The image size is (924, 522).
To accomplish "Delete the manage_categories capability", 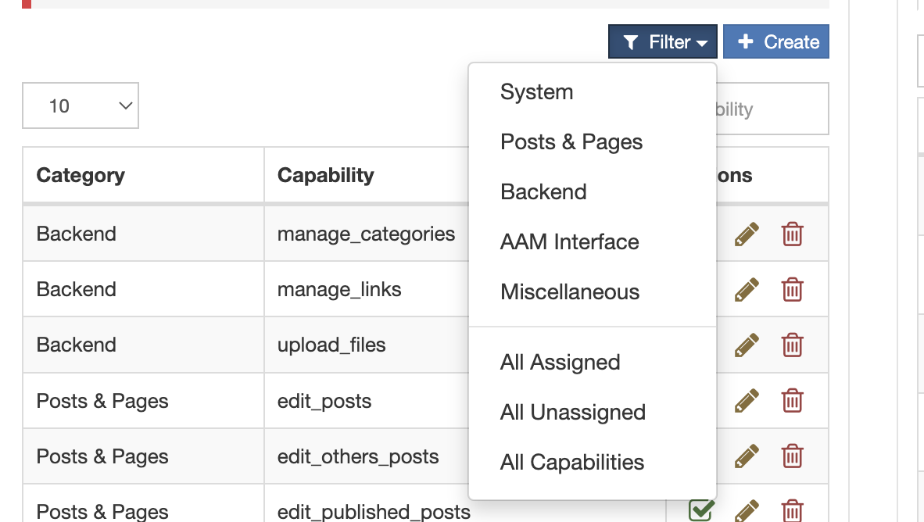I will (792, 233).
